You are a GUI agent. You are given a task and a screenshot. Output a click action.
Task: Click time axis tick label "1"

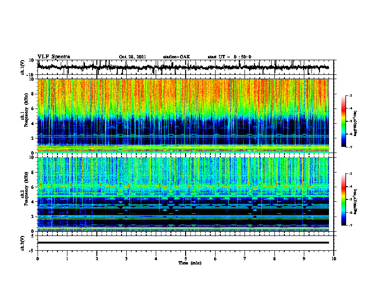click(x=67, y=259)
